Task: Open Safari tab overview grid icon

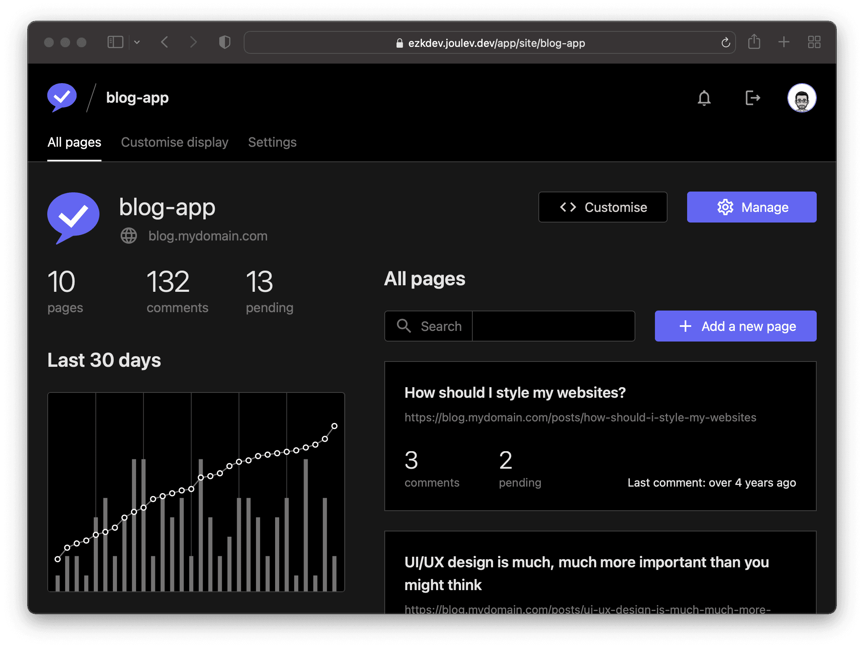Action: coord(814,42)
